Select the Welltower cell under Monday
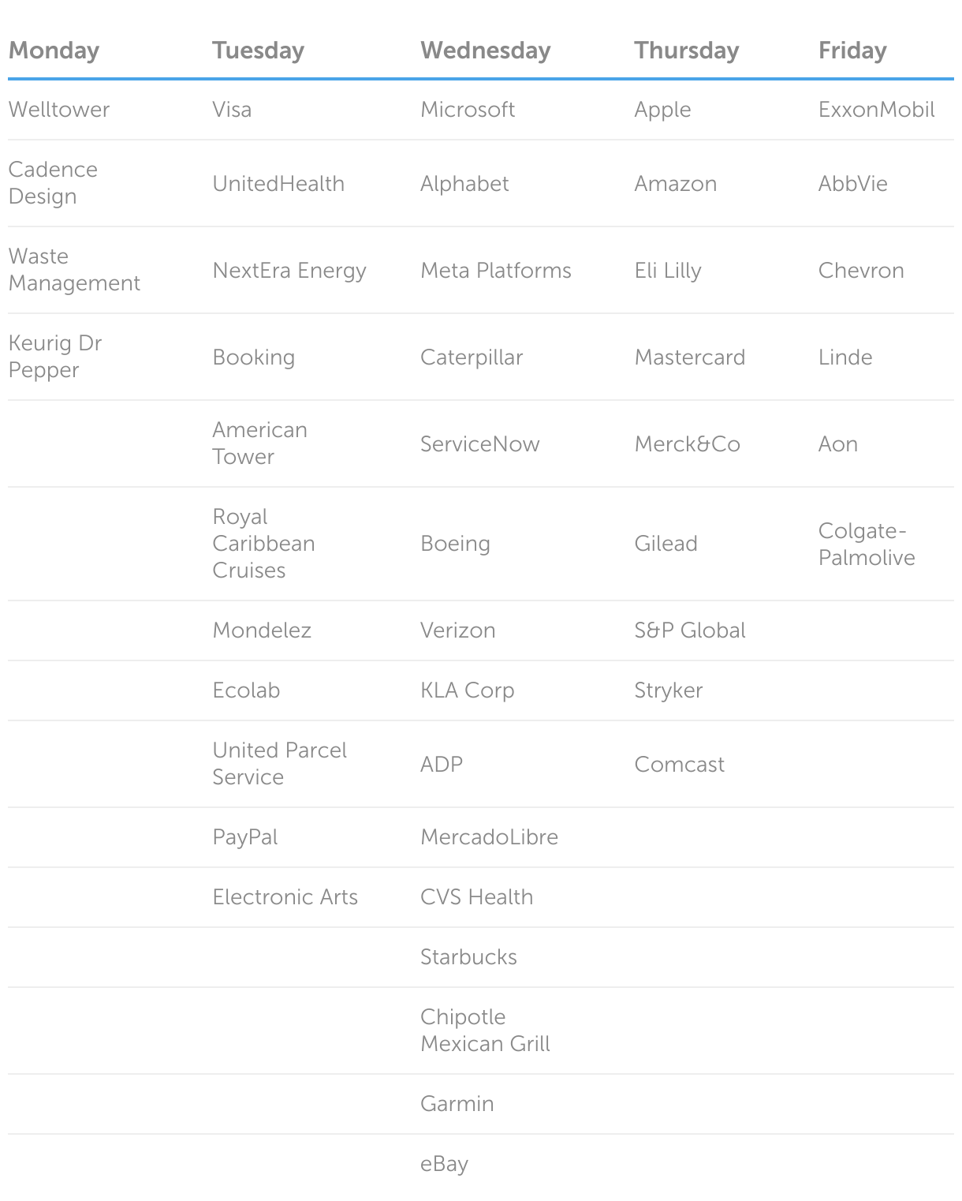This screenshot has height=1201, width=962. point(59,109)
